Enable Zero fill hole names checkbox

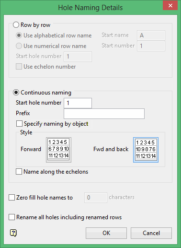[12, 198]
